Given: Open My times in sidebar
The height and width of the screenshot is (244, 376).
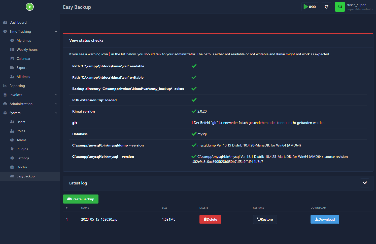Looking at the screenshot, I should tap(24, 40).
